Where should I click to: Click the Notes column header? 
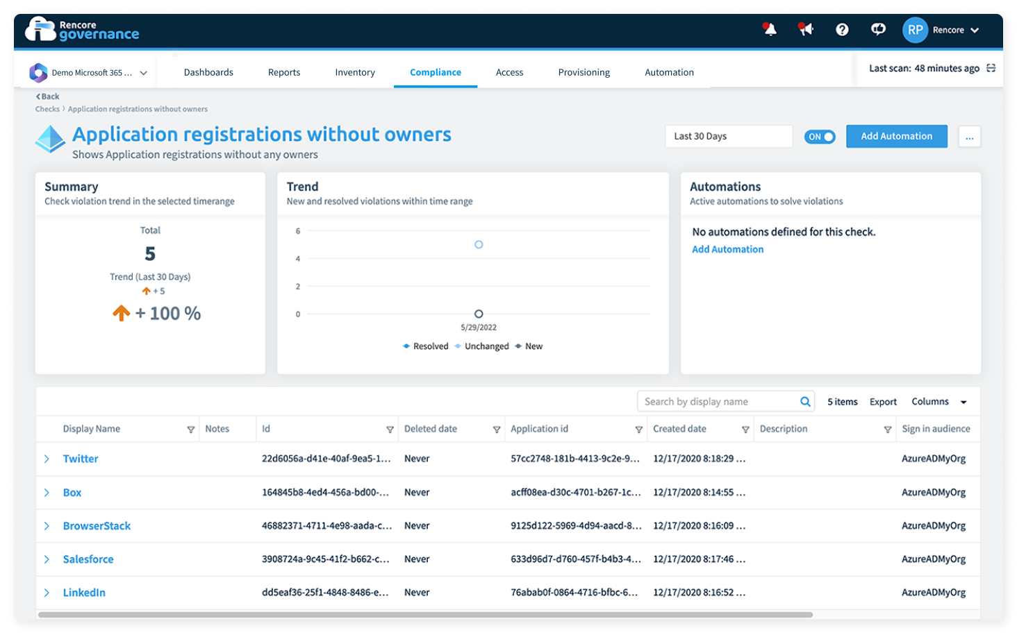pos(217,429)
